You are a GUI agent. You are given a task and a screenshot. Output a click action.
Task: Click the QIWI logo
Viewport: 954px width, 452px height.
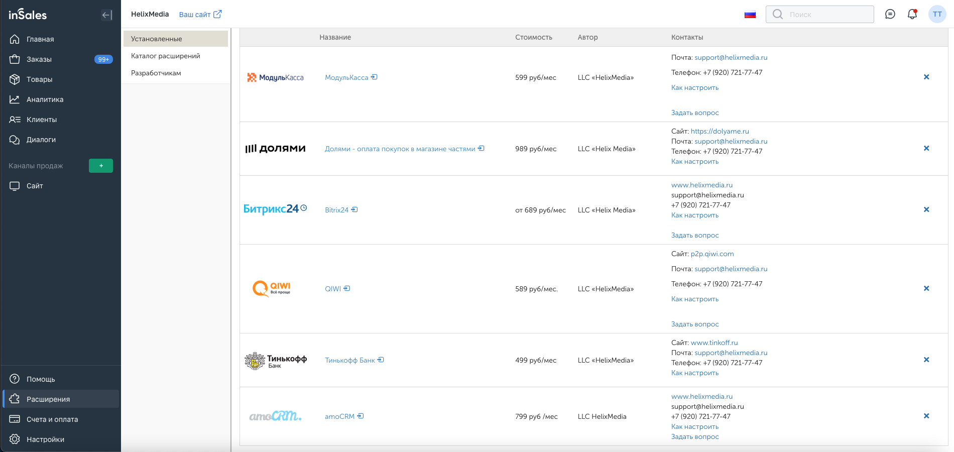tap(272, 289)
